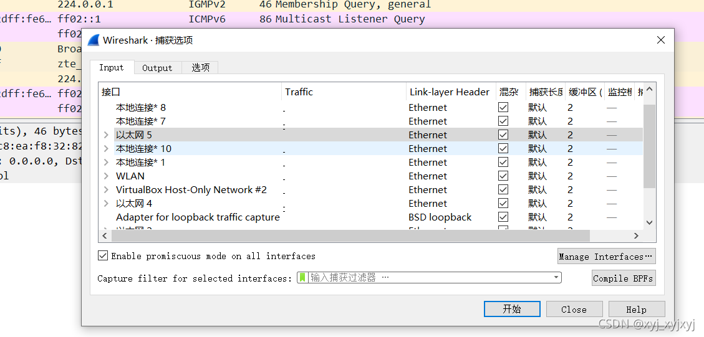Image resolution: width=704 pixels, height=337 pixels.
Task: Toggle promiscuous checkbox for WLAN
Action: (x=503, y=176)
